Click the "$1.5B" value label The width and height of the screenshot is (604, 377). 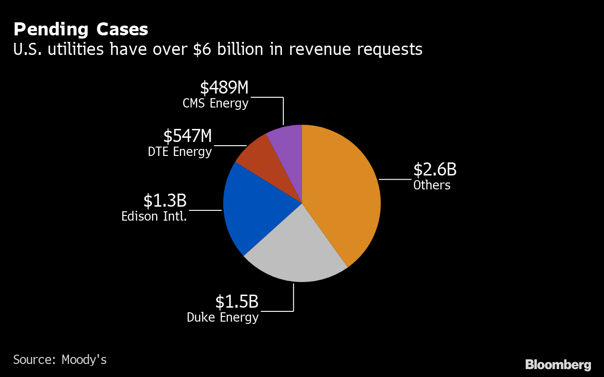tap(237, 302)
